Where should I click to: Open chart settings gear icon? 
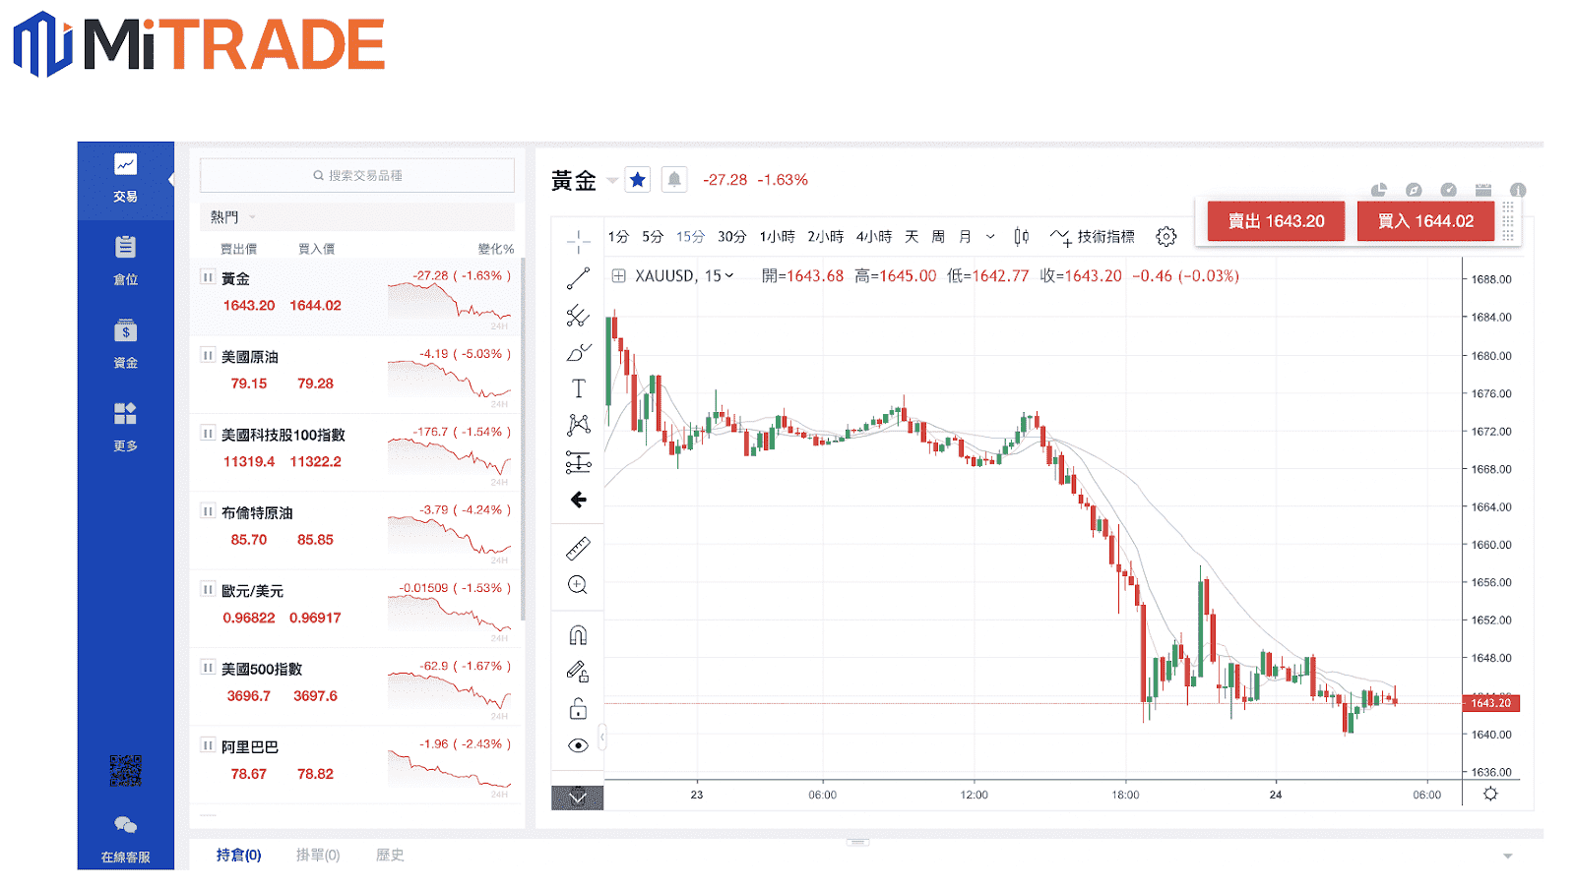click(x=1166, y=237)
